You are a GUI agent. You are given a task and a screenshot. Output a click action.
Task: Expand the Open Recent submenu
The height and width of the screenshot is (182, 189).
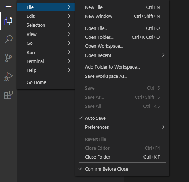click(x=122, y=55)
